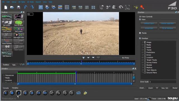The width and height of the screenshot is (179, 101).
Task: Enable the Predictions overlay checkbox
Action: click(x=145, y=52)
